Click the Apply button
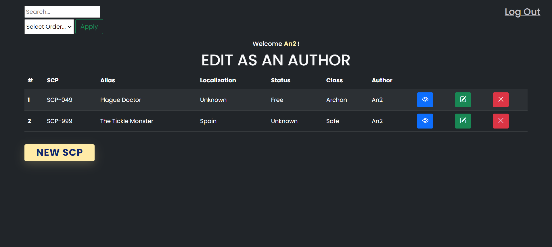Screen dimensions: 552x247 pyautogui.click(x=89, y=27)
